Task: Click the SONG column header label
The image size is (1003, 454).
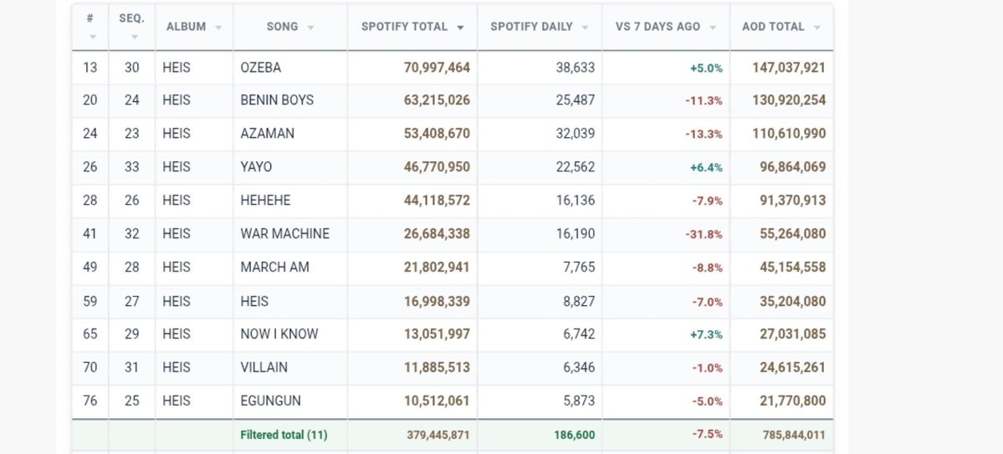Action: 282,27
